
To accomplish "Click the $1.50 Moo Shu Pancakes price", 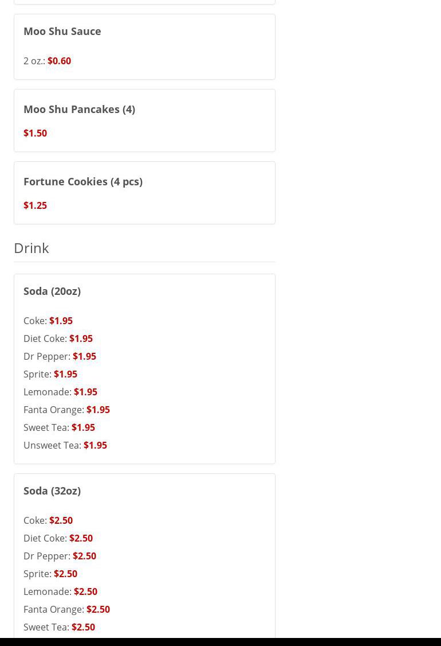I will 35,133.
